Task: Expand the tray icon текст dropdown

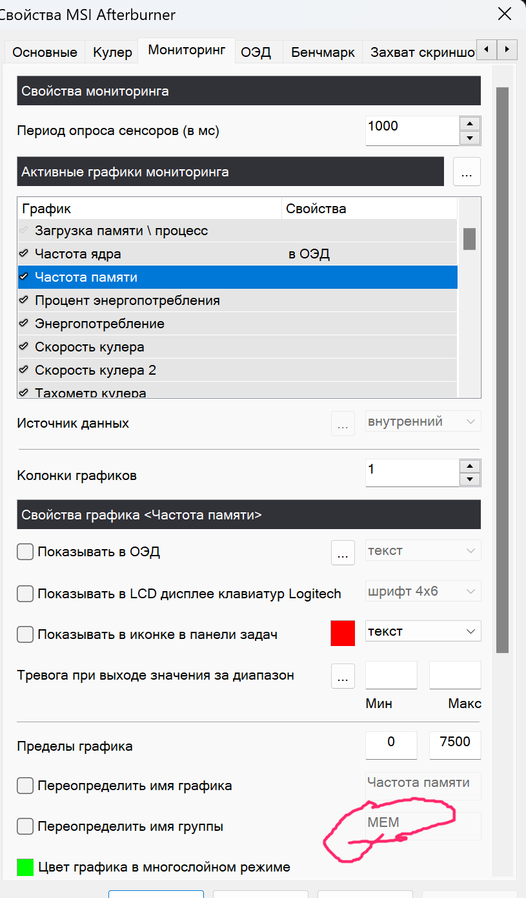Action: (423, 631)
